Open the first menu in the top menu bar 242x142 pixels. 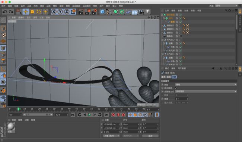tap(3, 6)
